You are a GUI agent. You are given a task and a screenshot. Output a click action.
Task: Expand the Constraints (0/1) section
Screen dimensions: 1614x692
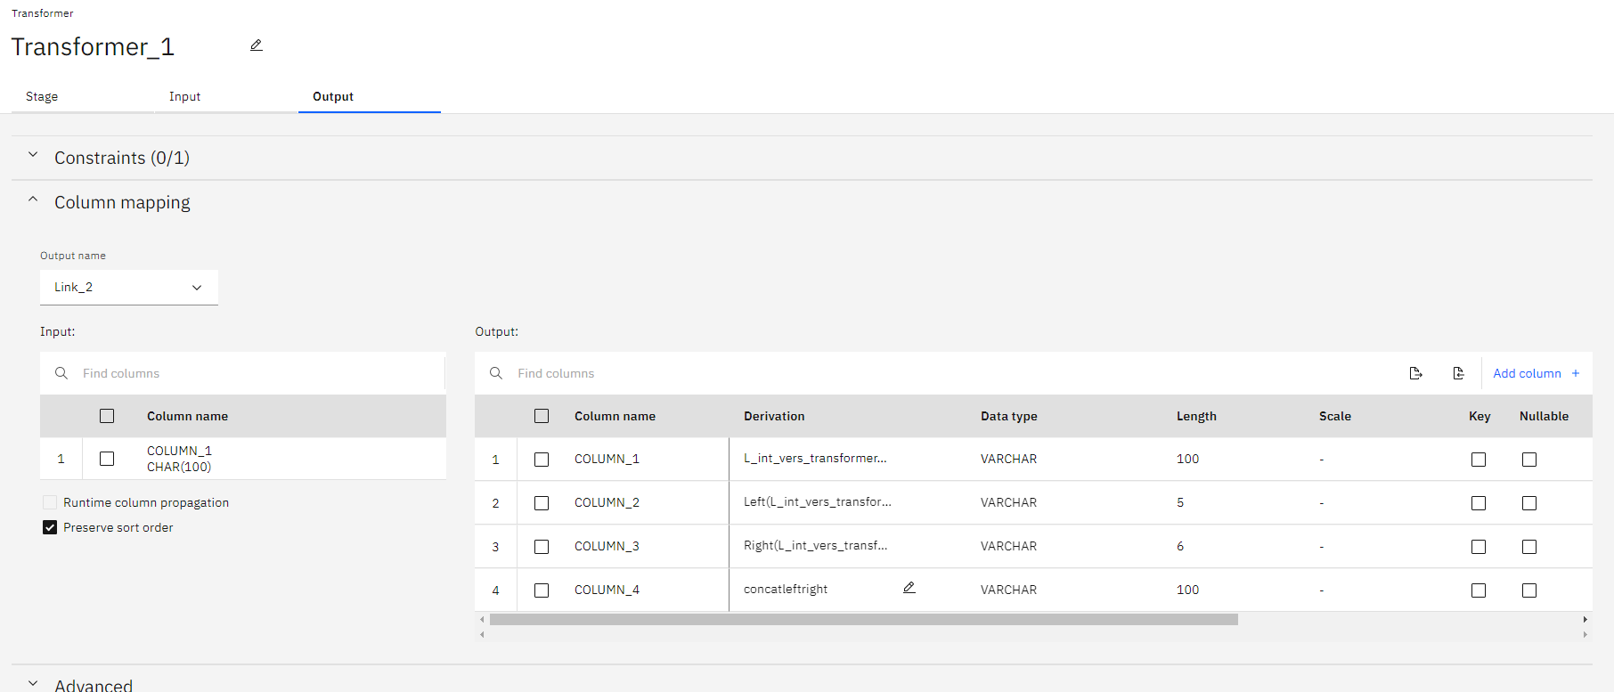33,156
